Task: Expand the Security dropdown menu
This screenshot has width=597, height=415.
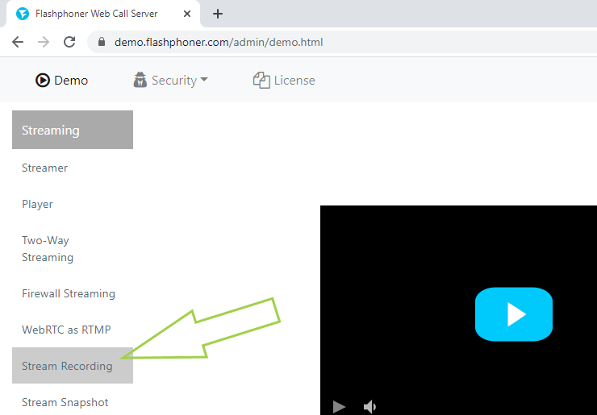Action: click(x=170, y=81)
